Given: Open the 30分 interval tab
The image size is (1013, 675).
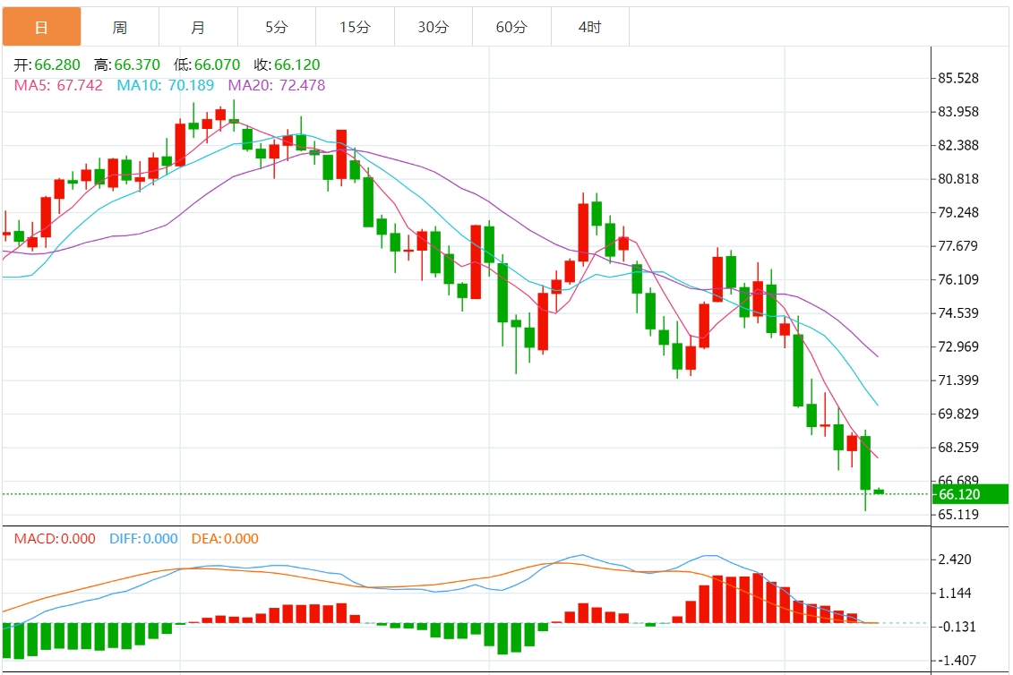Looking at the screenshot, I should (434, 27).
